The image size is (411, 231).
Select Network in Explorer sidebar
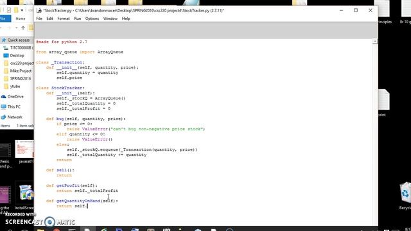(x=15, y=117)
